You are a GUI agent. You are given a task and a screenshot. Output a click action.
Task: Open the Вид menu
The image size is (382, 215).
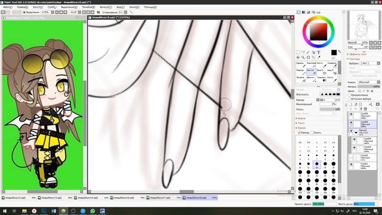pyautogui.click(x=121, y=7)
